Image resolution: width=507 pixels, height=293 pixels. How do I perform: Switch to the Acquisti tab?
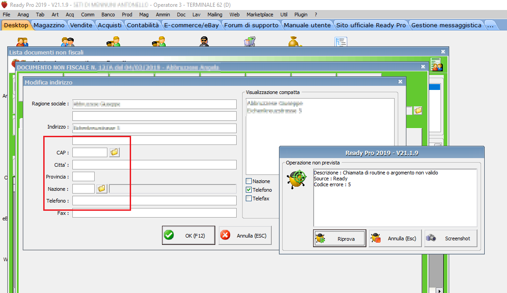[x=110, y=25]
